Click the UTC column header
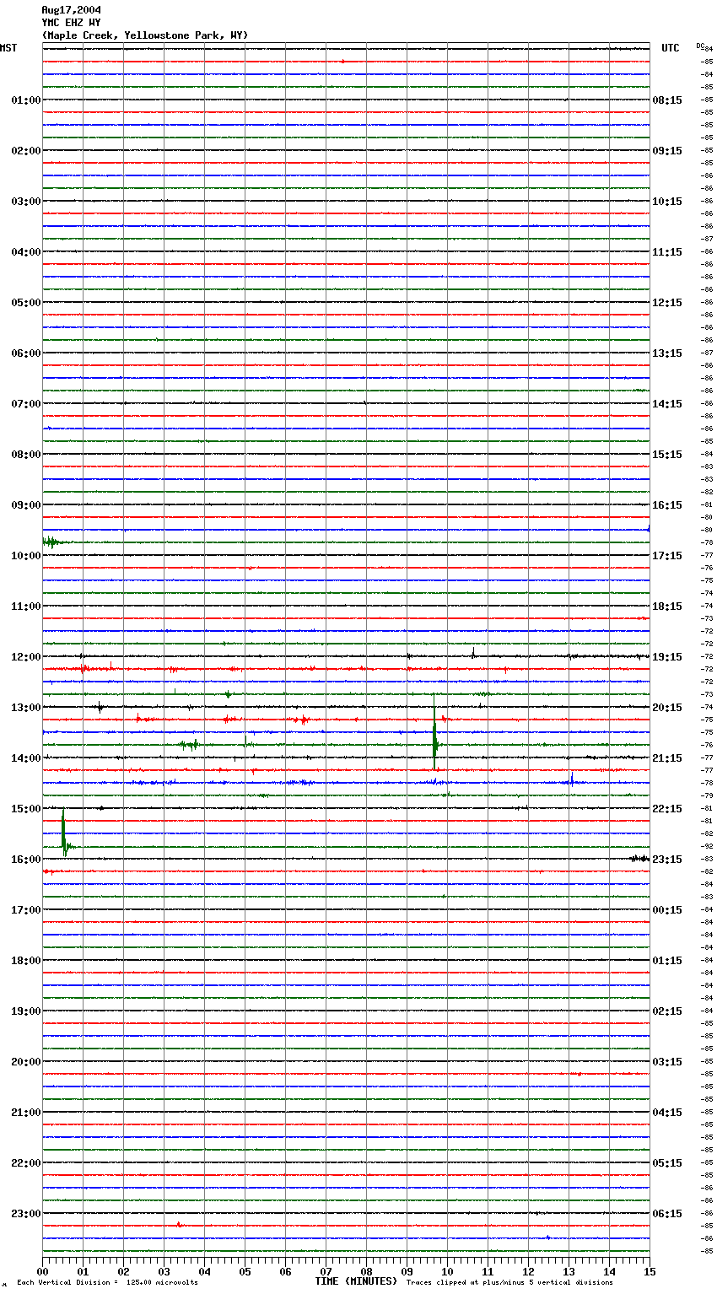This screenshot has height=1294, width=717. pyautogui.click(x=671, y=48)
